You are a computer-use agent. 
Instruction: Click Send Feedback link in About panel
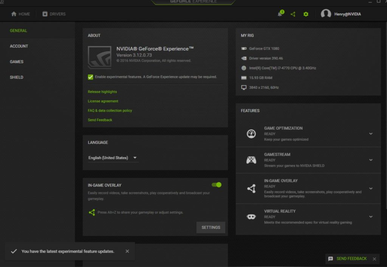click(100, 120)
